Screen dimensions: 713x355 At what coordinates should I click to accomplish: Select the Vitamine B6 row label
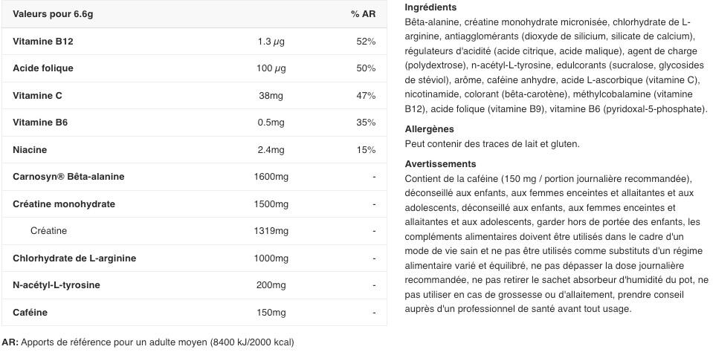pos(40,123)
